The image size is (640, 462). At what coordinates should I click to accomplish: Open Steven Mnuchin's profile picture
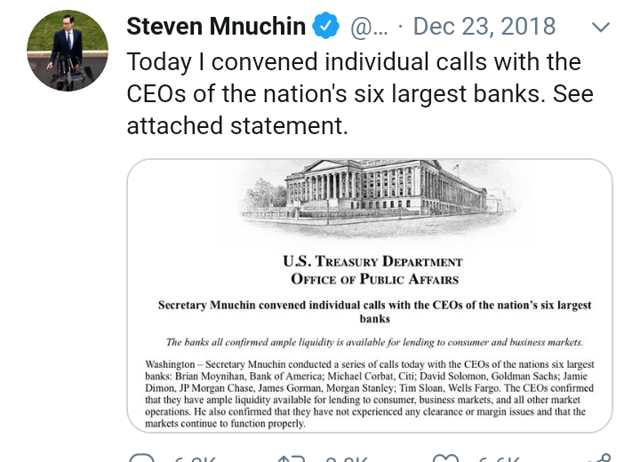pyautogui.click(x=68, y=51)
